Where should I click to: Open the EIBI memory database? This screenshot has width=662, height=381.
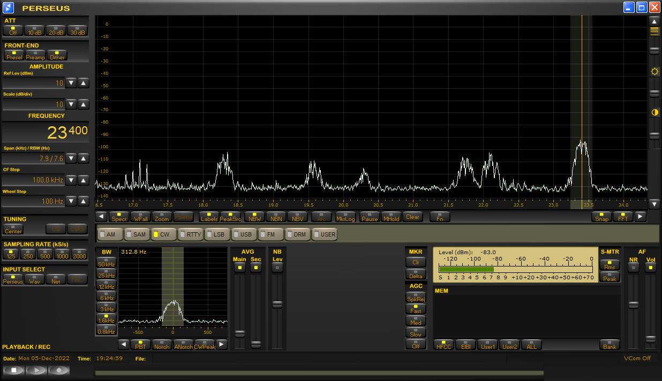coord(465,345)
